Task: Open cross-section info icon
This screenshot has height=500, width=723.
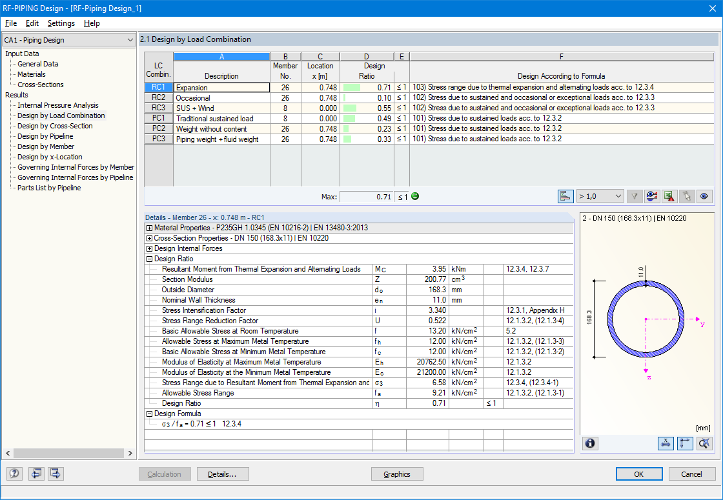Action: pos(590,443)
